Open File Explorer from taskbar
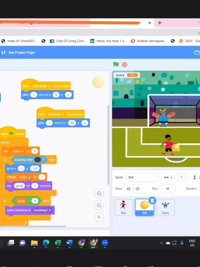Screen dimensions: 200x267 [34, 243]
